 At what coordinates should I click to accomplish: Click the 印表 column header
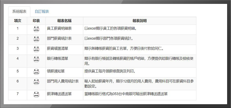point(36,21)
